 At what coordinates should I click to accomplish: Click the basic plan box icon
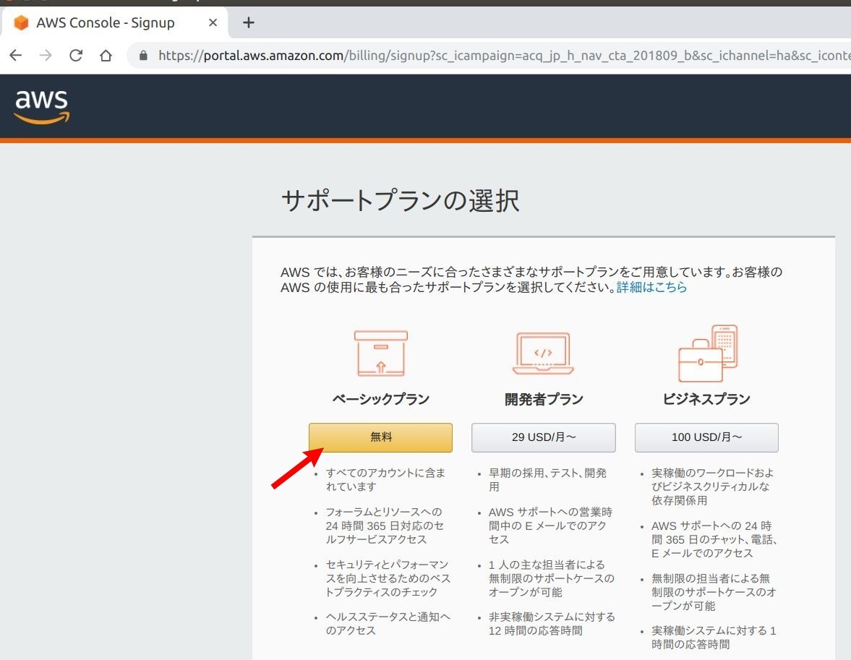pyautogui.click(x=381, y=353)
